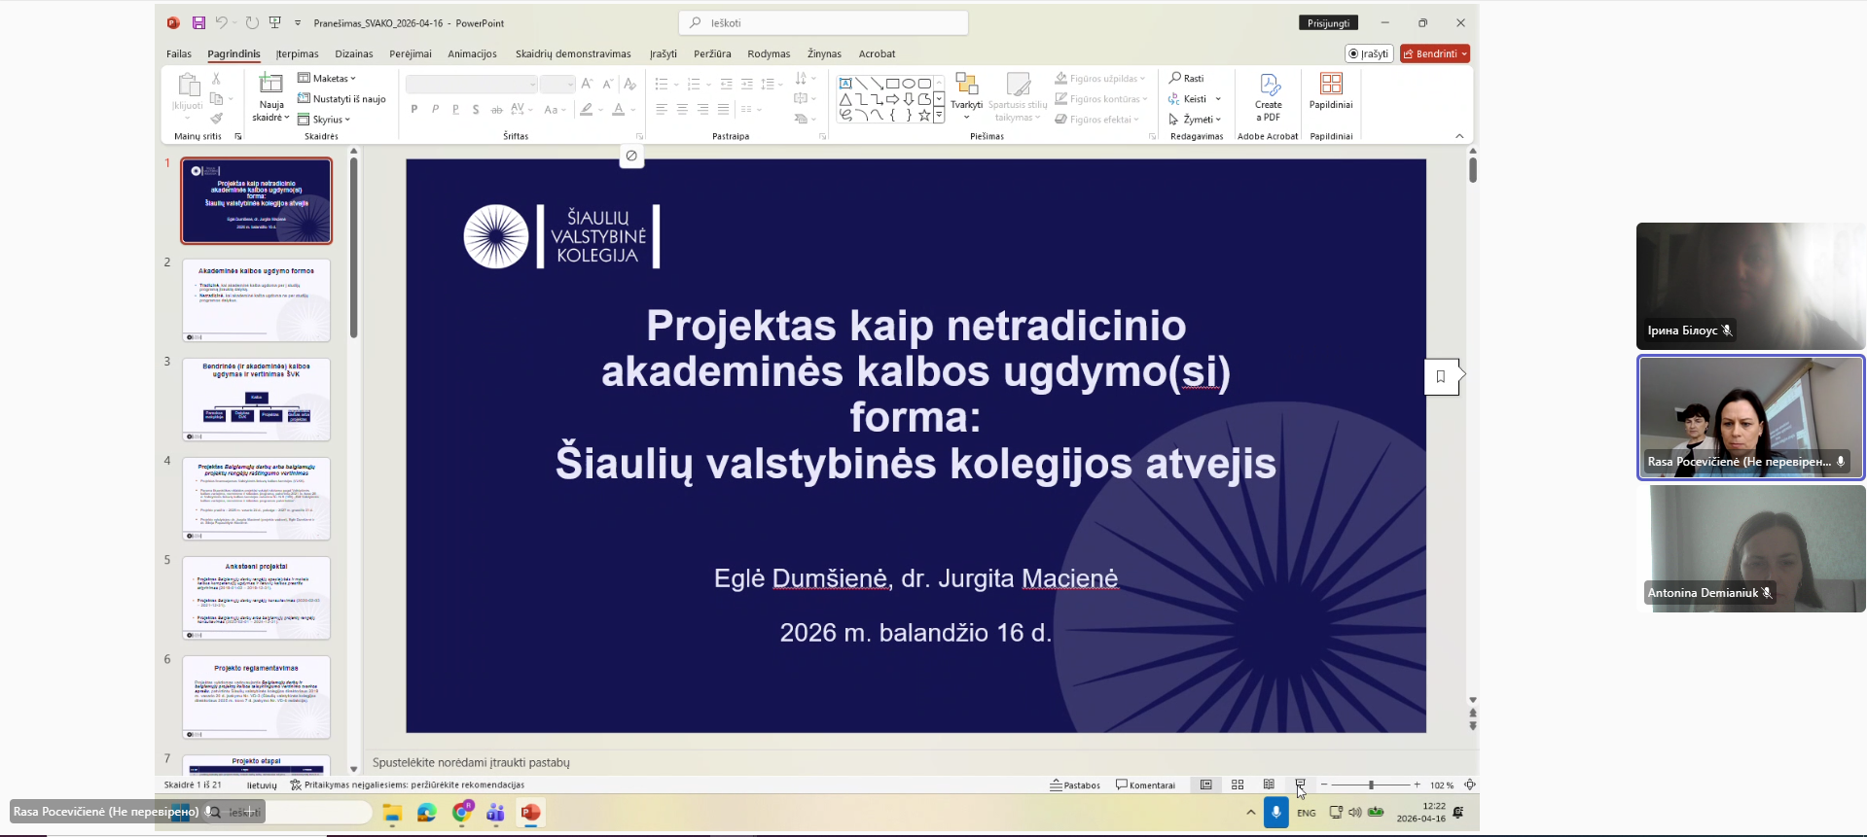Toggle the microphone in system tray
Screen dimensions: 1867x837
1275,812
